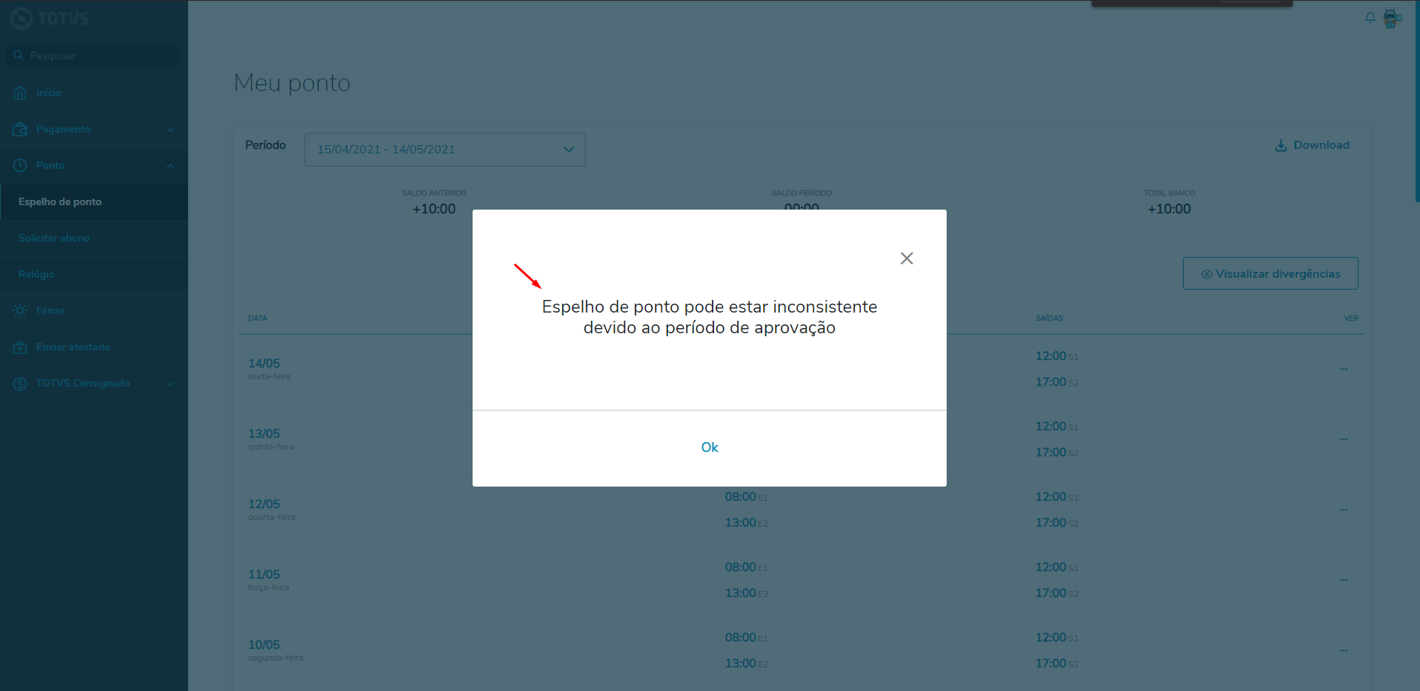Click 08:00 E1 entry on 11/05
The width and height of the screenshot is (1420, 691).
pyautogui.click(x=746, y=567)
